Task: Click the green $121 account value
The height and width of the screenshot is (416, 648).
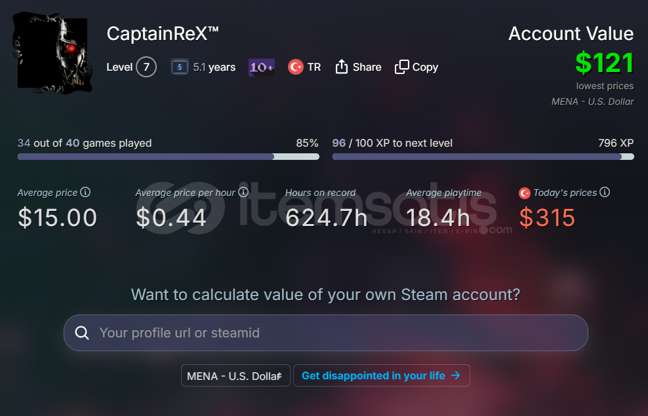Action: (x=604, y=63)
